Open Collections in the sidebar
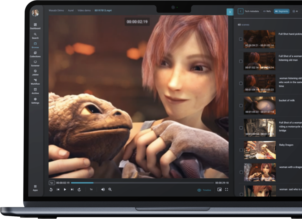302x219 pixels. (35, 54)
